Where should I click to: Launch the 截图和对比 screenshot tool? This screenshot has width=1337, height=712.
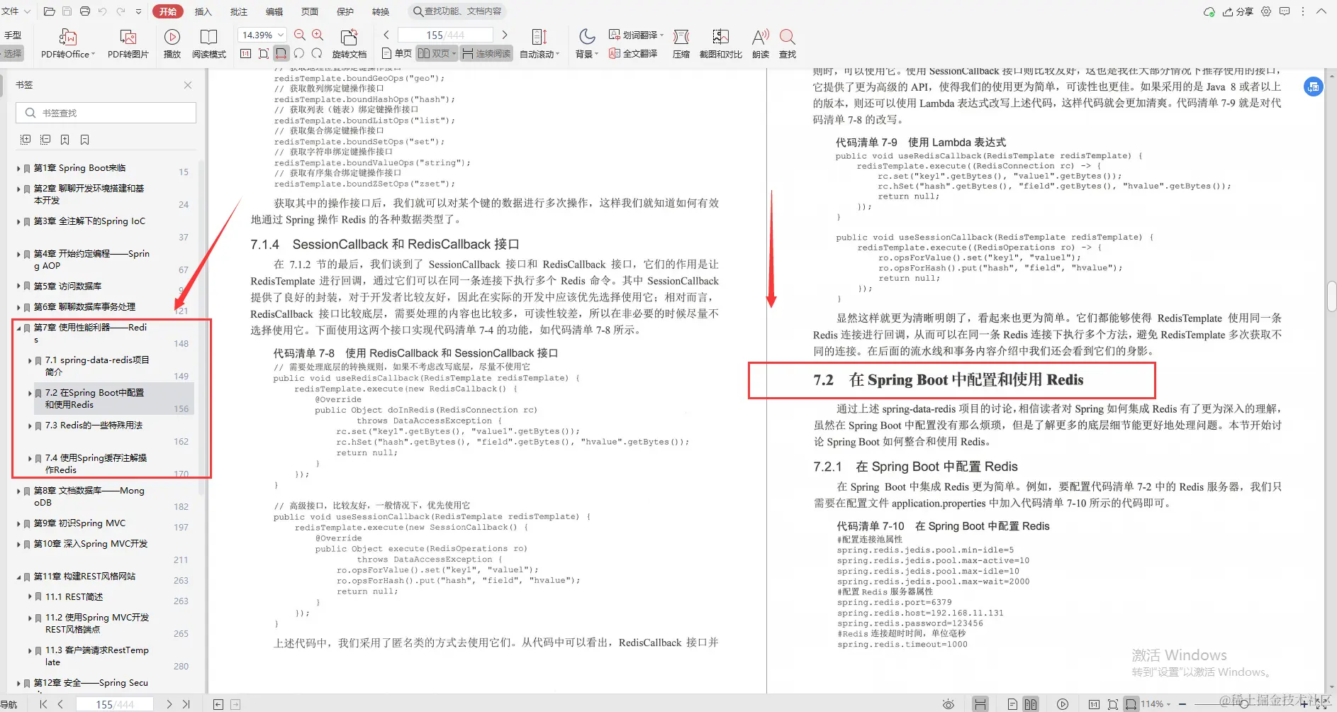[721, 43]
